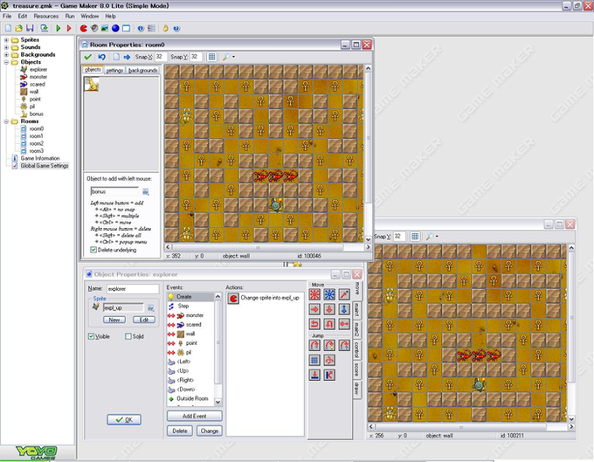The height and width of the screenshot is (462, 594).
Task: Click room0 horizontal scrollbar track
Action: [x=267, y=247]
